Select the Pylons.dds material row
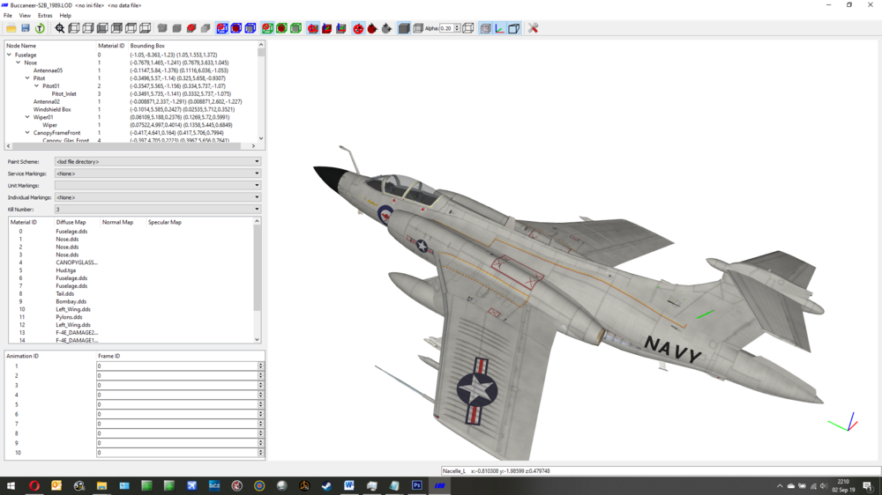 point(69,317)
